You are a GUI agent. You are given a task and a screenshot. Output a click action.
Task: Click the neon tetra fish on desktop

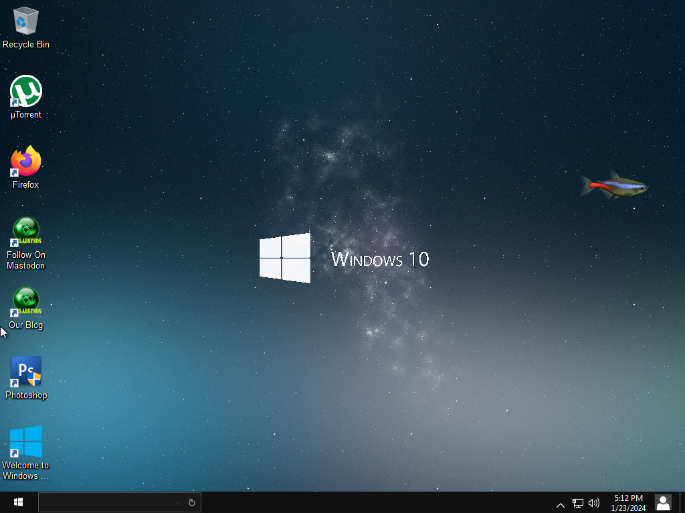(613, 185)
